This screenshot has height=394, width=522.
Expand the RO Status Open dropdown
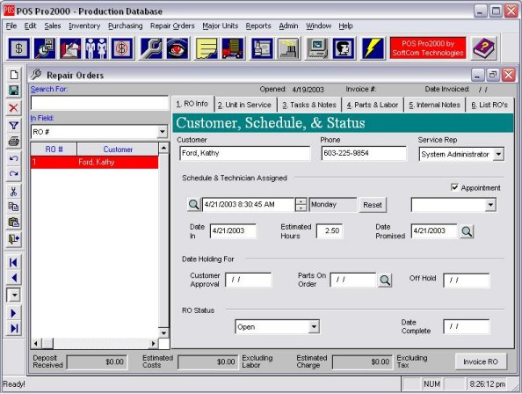coord(313,327)
